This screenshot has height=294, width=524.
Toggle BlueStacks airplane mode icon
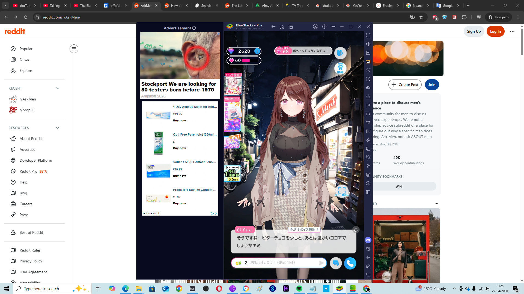pos(368,140)
